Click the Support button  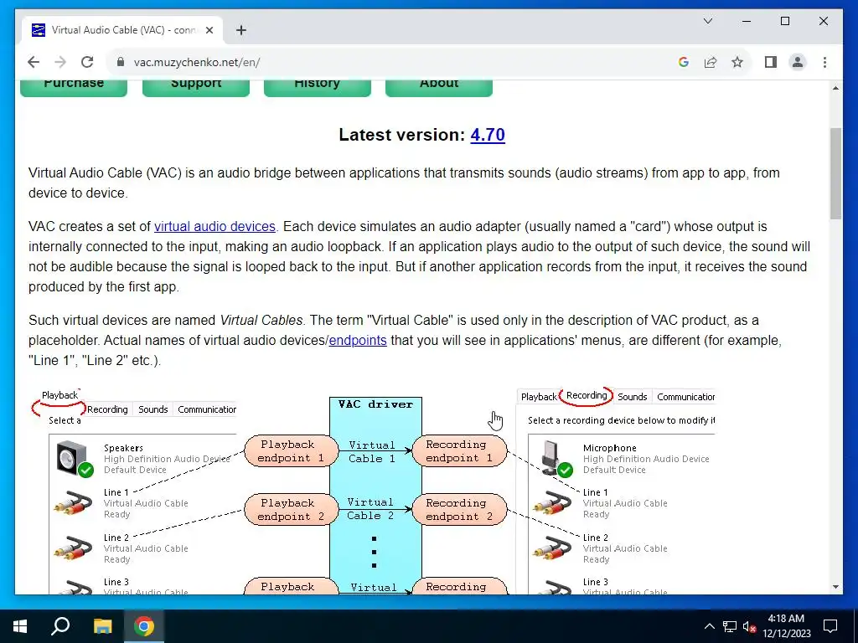click(x=196, y=87)
